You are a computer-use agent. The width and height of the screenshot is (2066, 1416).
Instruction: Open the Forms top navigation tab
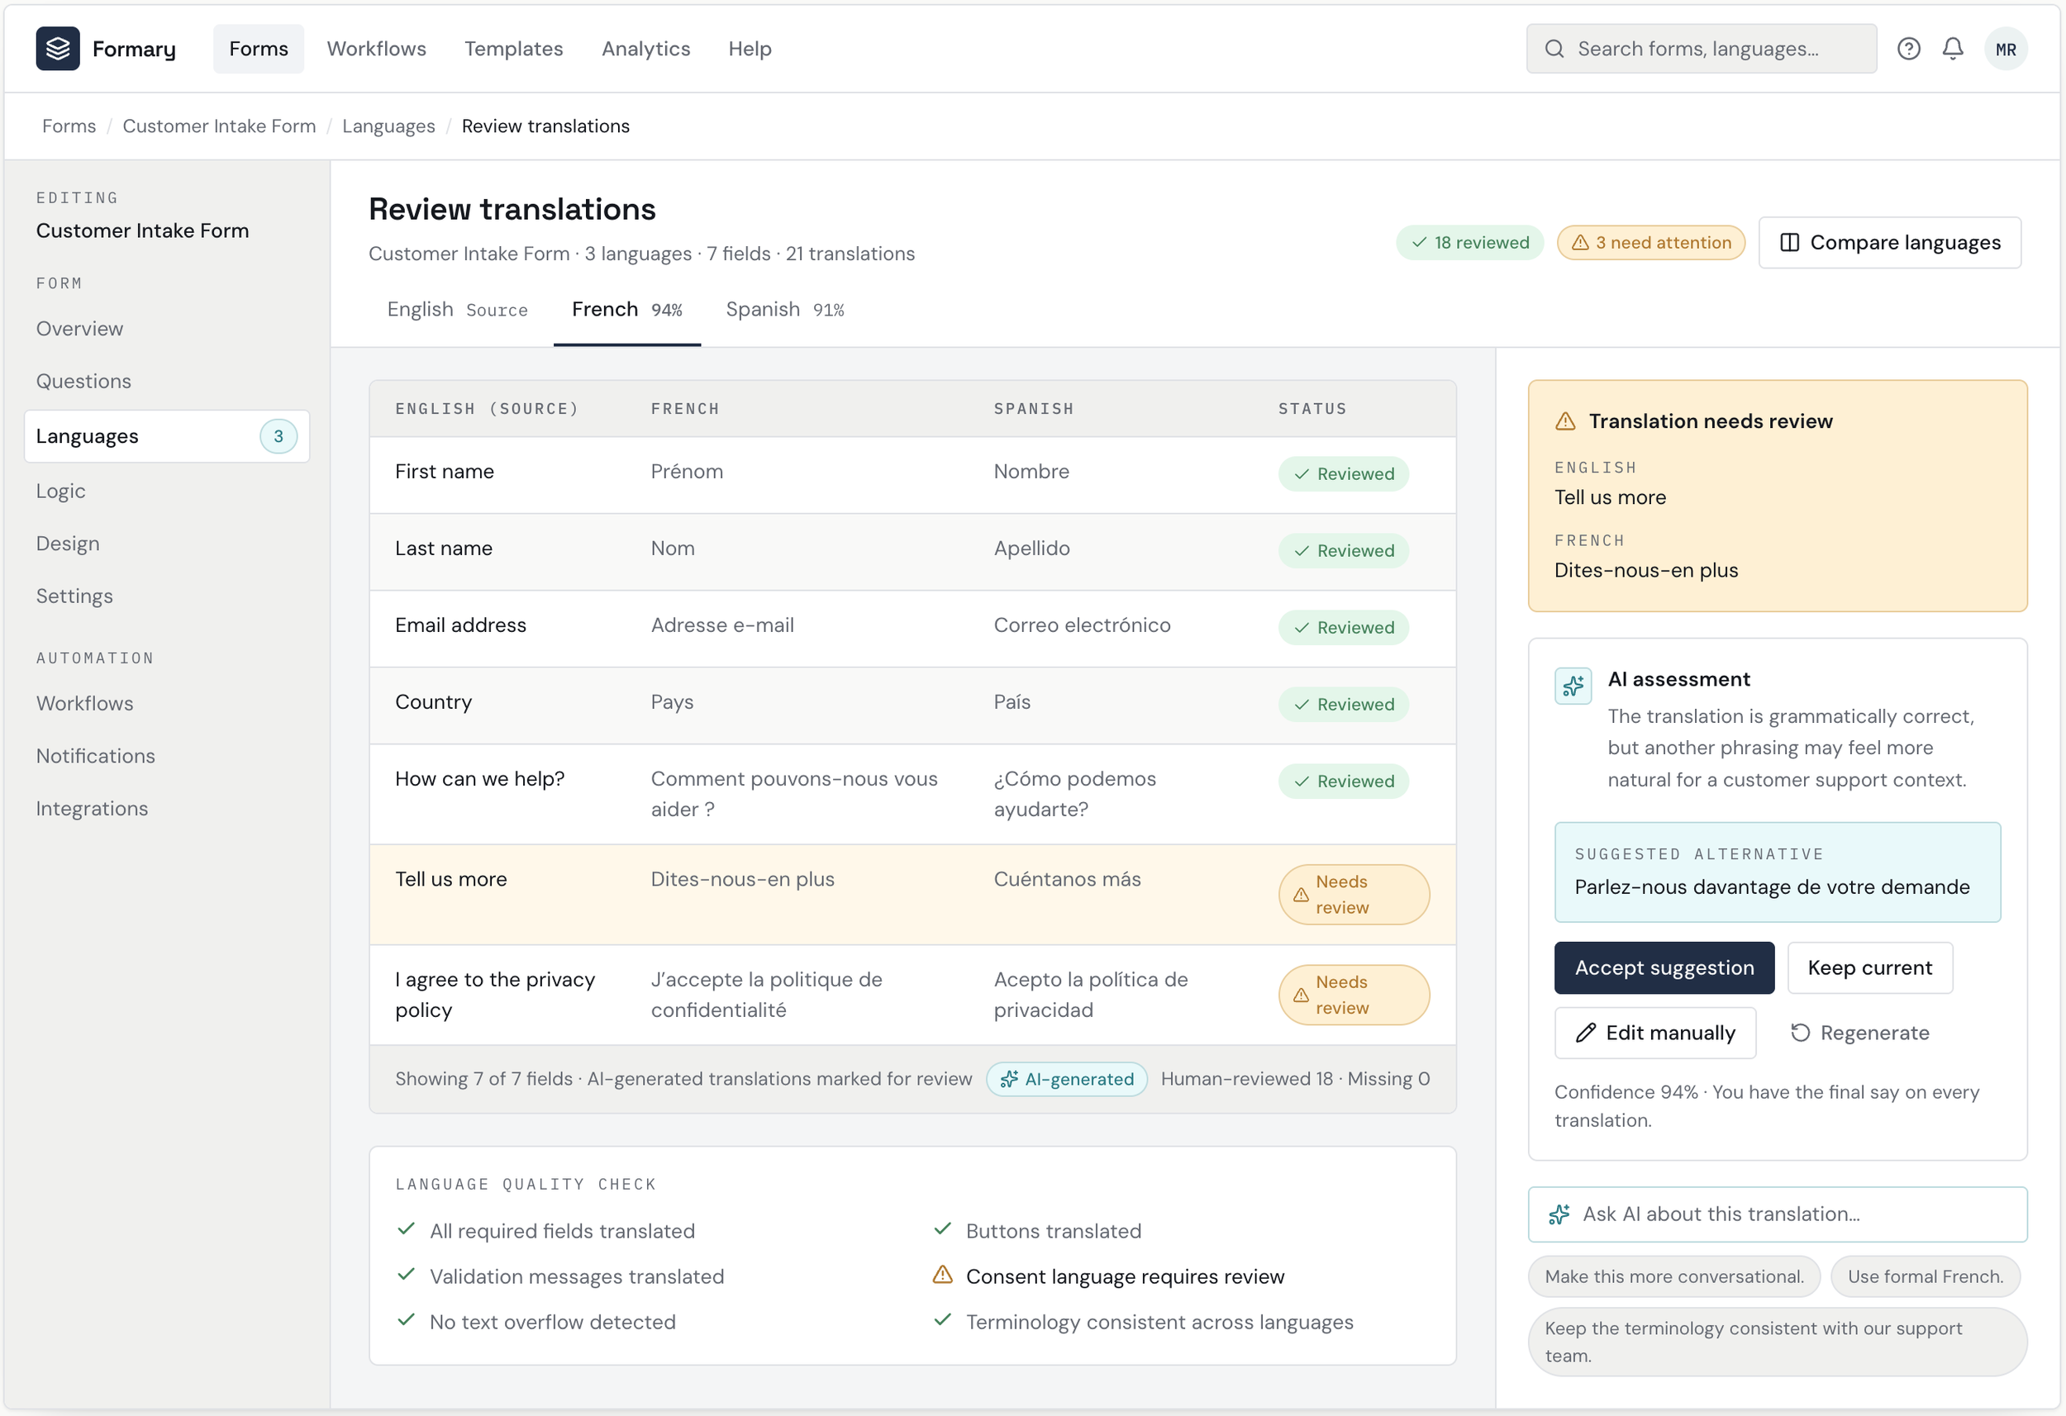click(x=259, y=49)
